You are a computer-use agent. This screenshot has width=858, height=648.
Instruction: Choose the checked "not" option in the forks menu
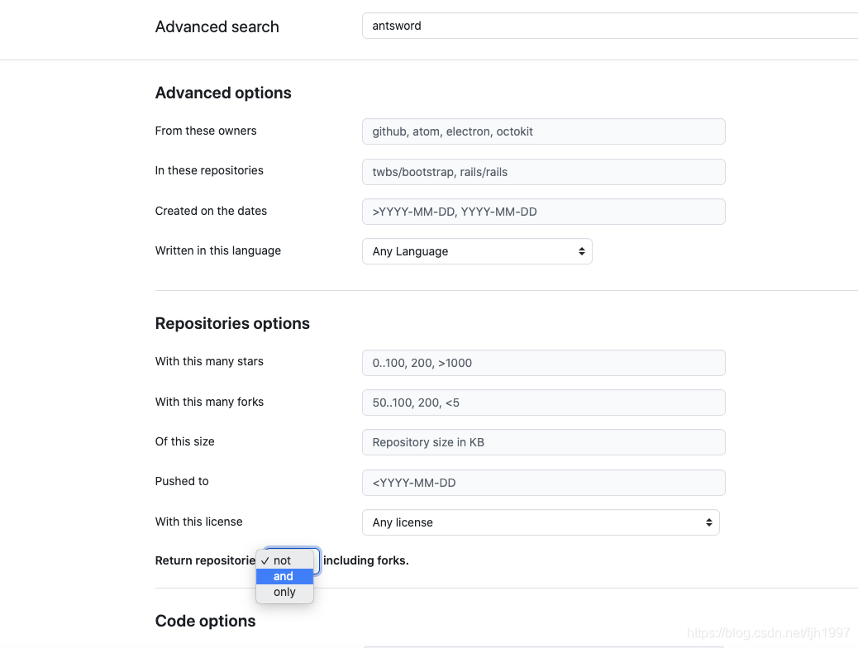(283, 560)
